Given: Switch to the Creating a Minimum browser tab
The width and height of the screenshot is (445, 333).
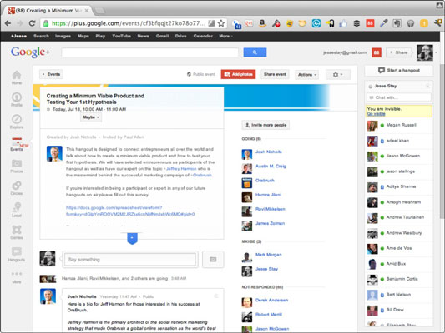Looking at the screenshot, I should 48,11.
